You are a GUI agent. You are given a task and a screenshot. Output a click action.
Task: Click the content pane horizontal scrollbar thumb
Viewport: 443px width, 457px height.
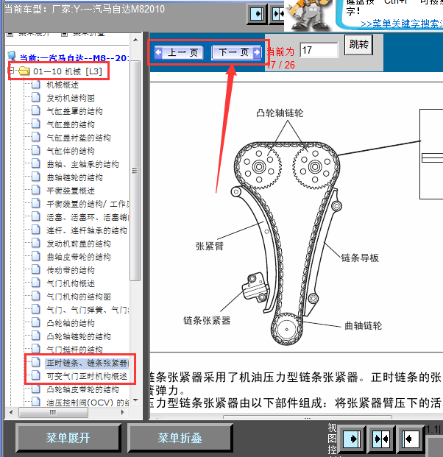(308, 418)
